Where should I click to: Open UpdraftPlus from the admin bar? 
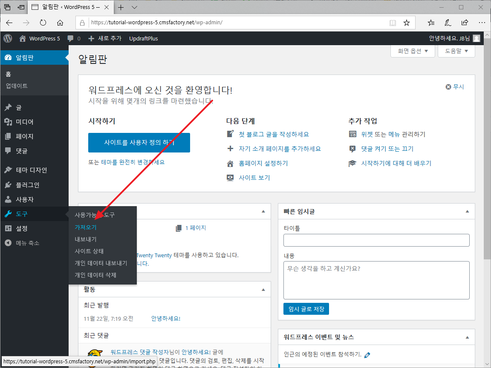tap(143, 38)
